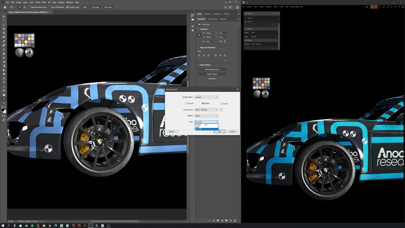This screenshot has height=228, width=405.
Task: Select the Move tool in Photoshop toolbar
Action: 4,16
